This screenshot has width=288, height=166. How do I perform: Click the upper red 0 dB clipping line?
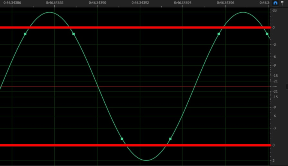135,27
